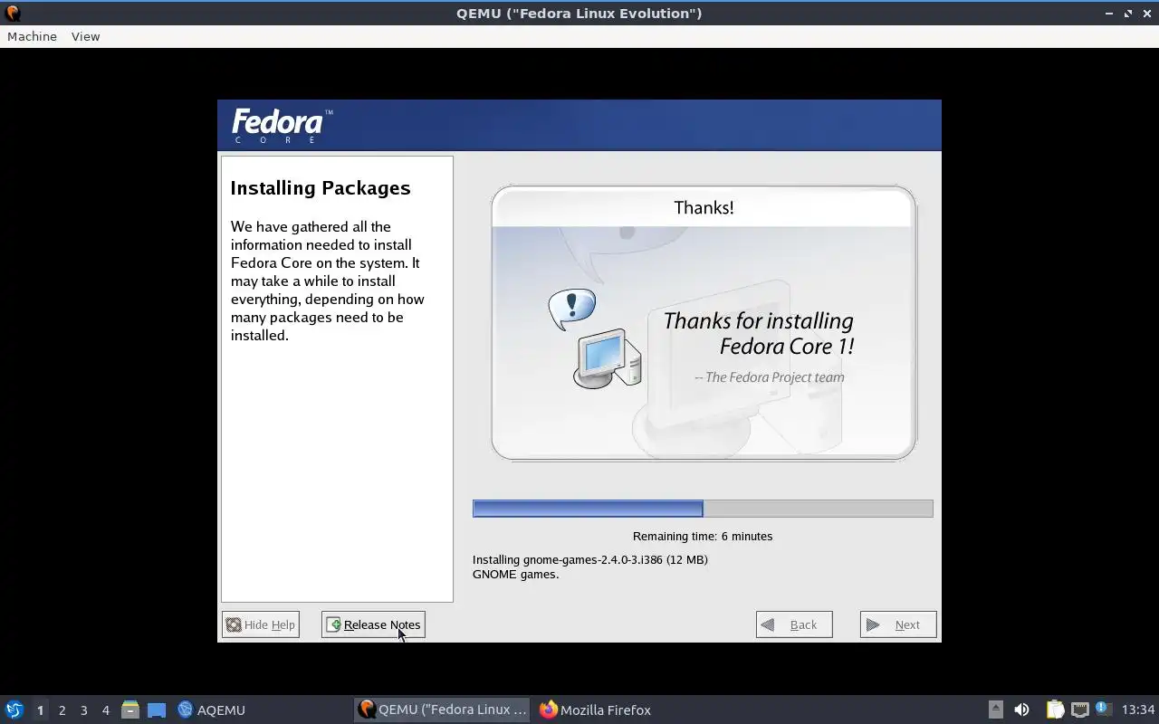Click the Back button in installer
The height and width of the screenshot is (724, 1159).
click(794, 624)
